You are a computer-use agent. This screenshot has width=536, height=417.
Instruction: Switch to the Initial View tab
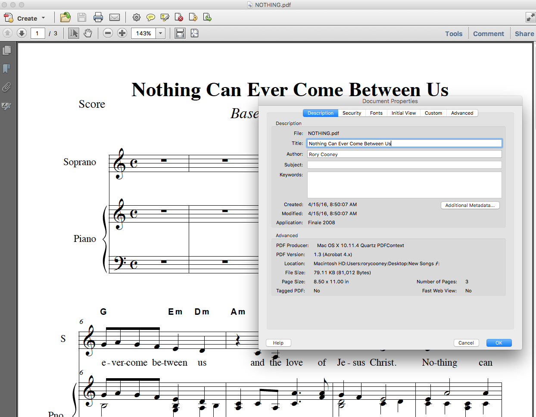point(404,113)
